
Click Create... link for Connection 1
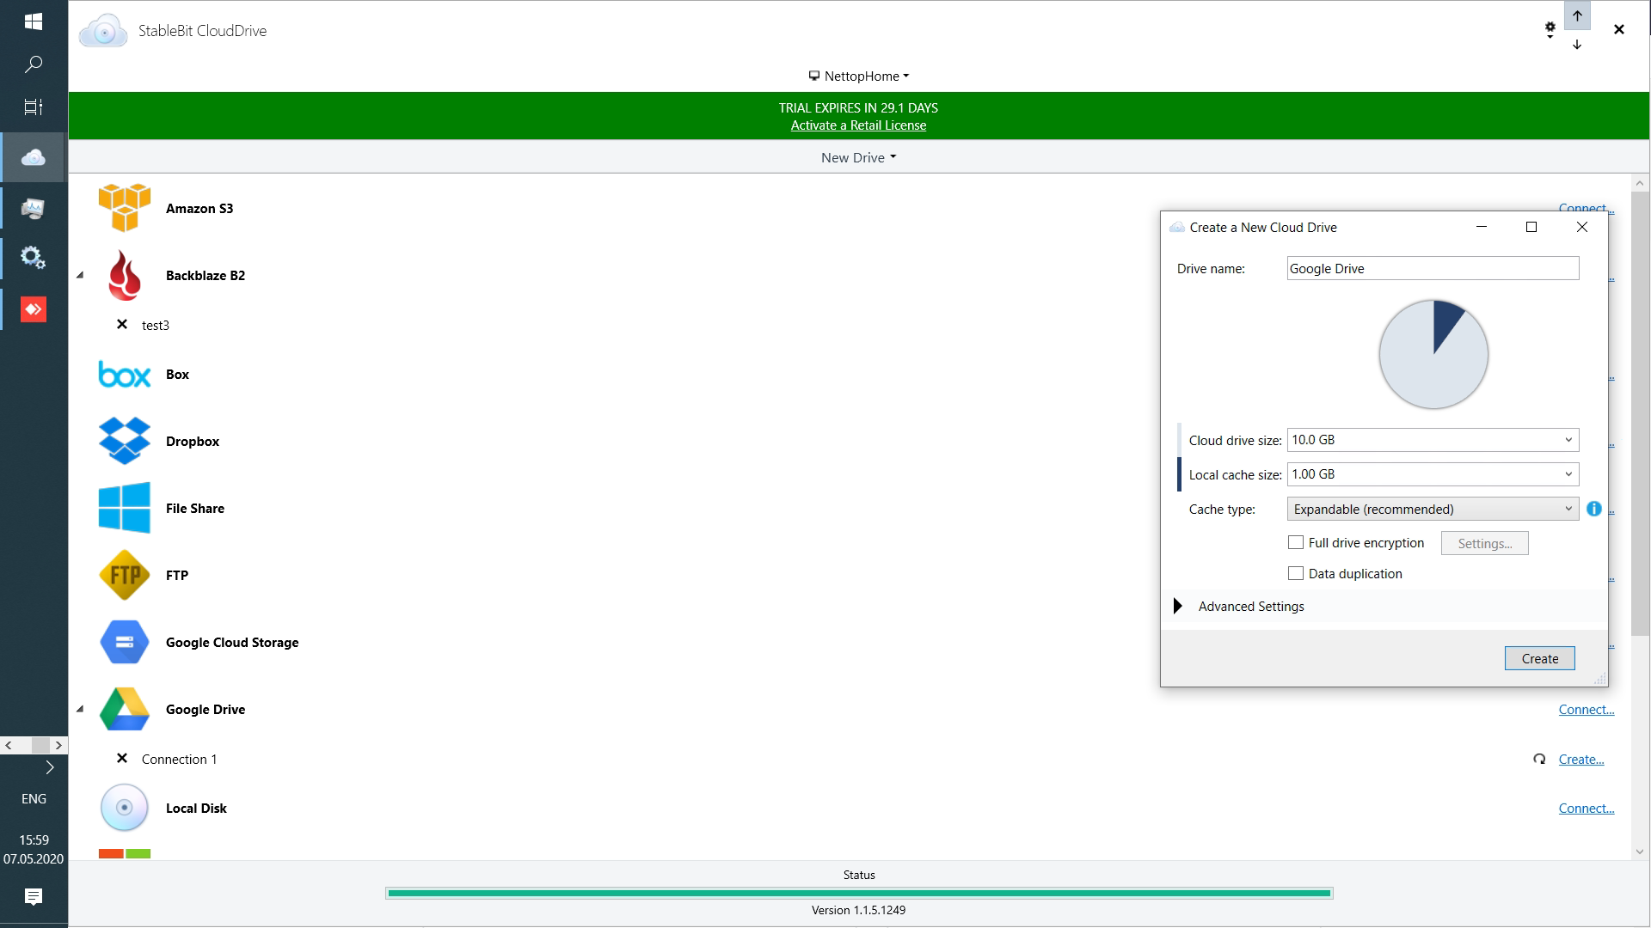pos(1581,759)
